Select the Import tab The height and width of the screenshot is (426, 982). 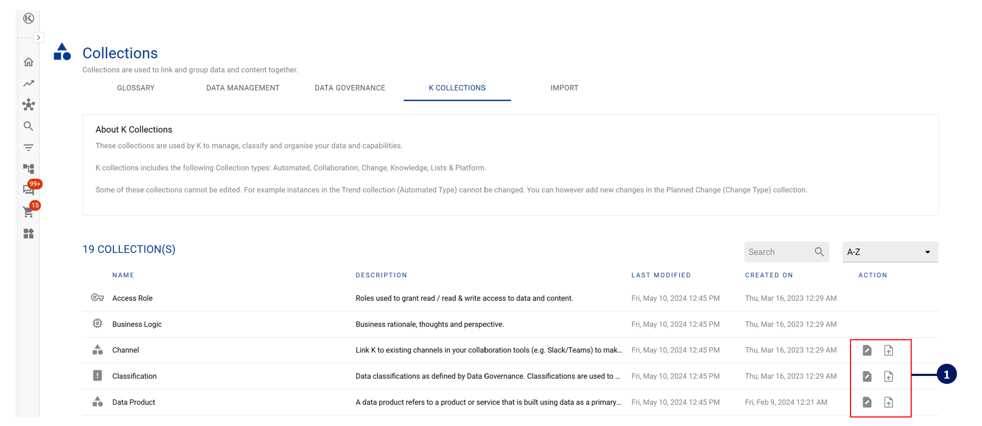click(564, 88)
